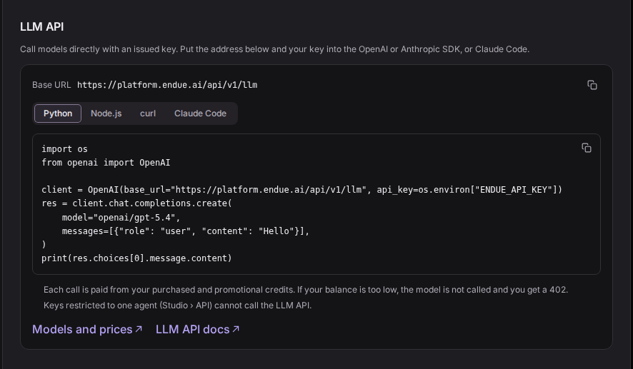633x369 pixels.
Task: Copy the Base URL with its copy icon
Action: [592, 85]
